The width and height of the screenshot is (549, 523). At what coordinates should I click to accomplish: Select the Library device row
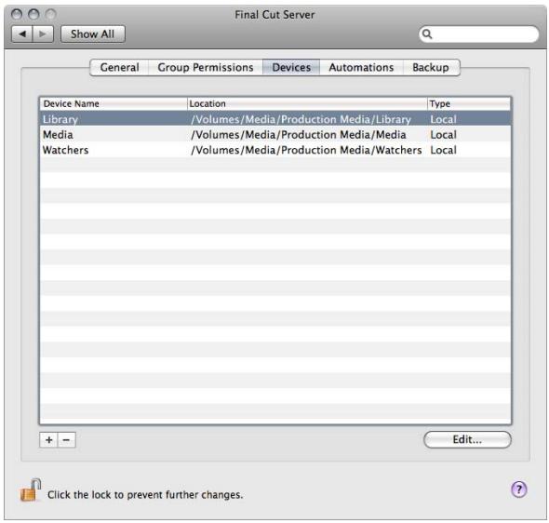coord(275,119)
